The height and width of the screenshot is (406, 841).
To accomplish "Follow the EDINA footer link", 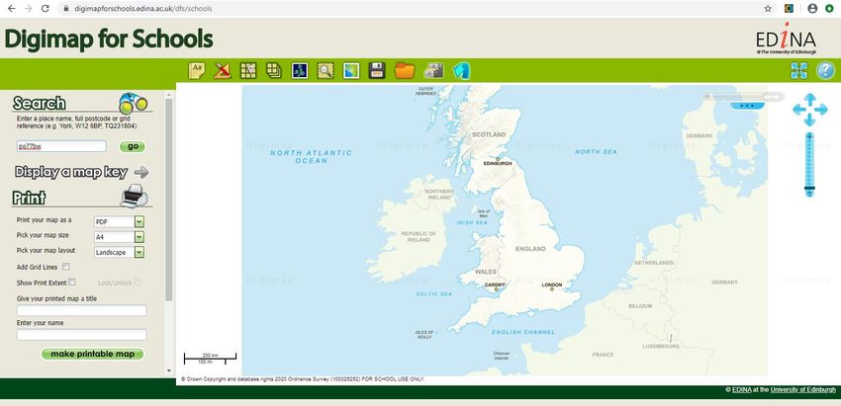I will 741,390.
